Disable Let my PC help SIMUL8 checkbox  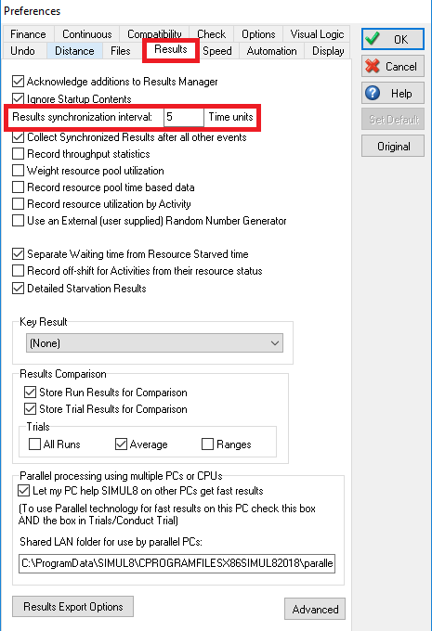23,491
